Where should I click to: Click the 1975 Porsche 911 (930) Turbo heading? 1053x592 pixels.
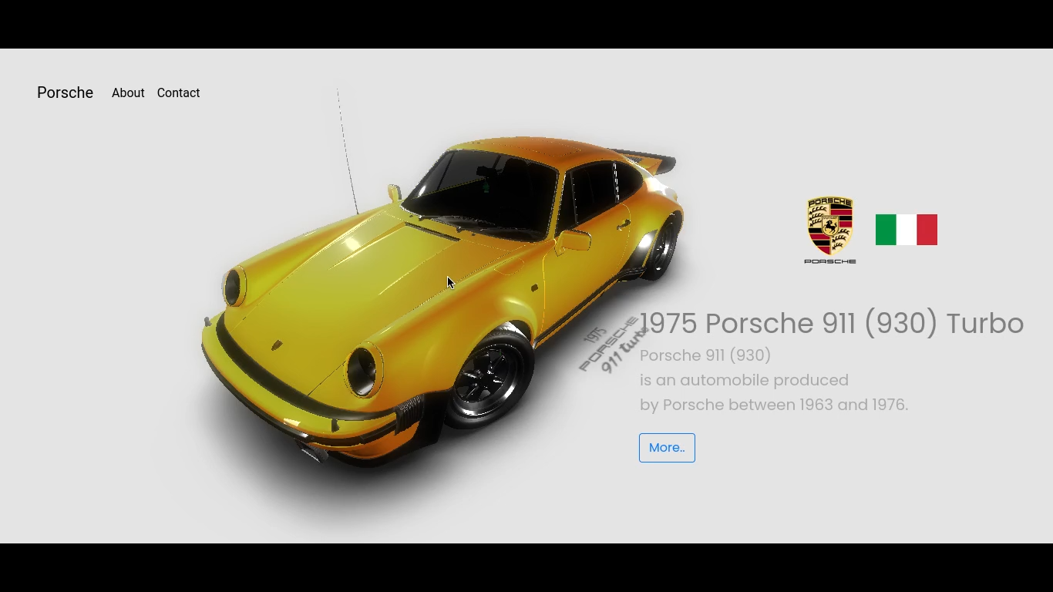pos(832,323)
